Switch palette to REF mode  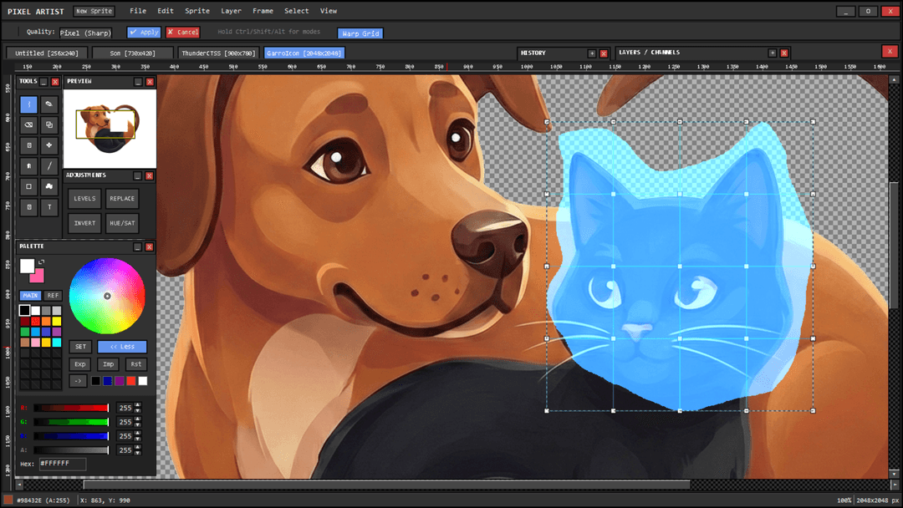click(x=53, y=296)
